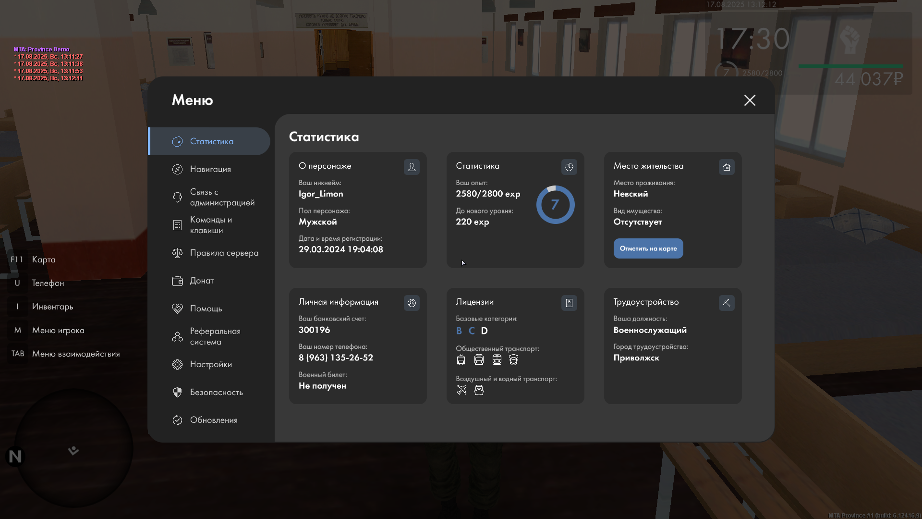
Task: Open the Навигация menu section
Action: coord(210,169)
